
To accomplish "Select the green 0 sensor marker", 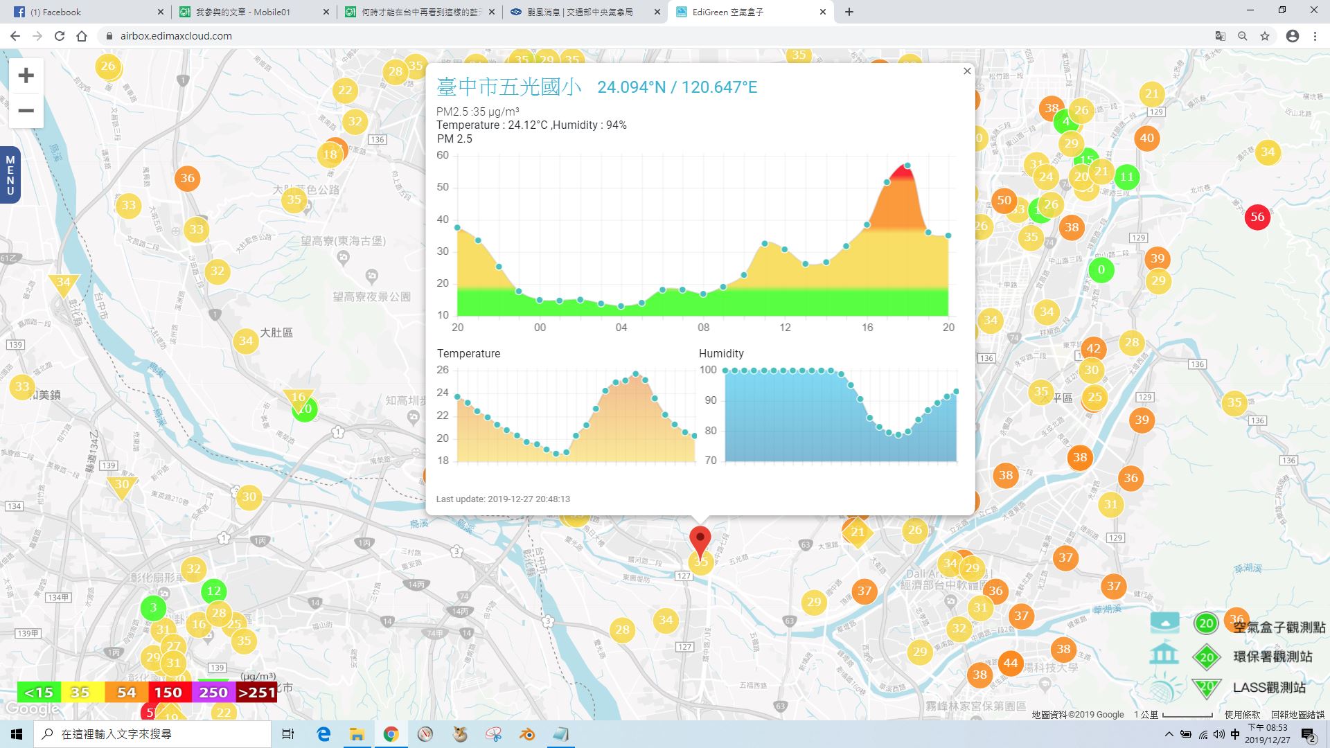I will coord(1101,269).
